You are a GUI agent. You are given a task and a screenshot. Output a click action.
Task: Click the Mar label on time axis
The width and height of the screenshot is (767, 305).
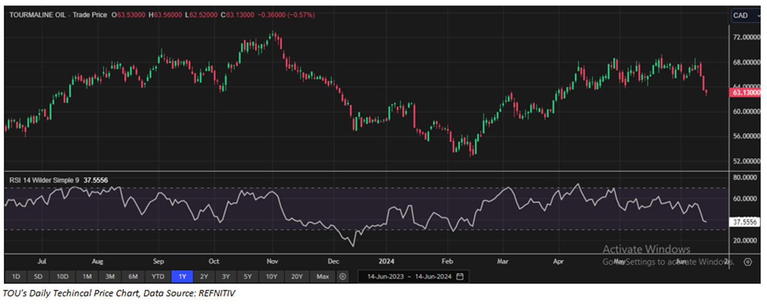click(503, 261)
